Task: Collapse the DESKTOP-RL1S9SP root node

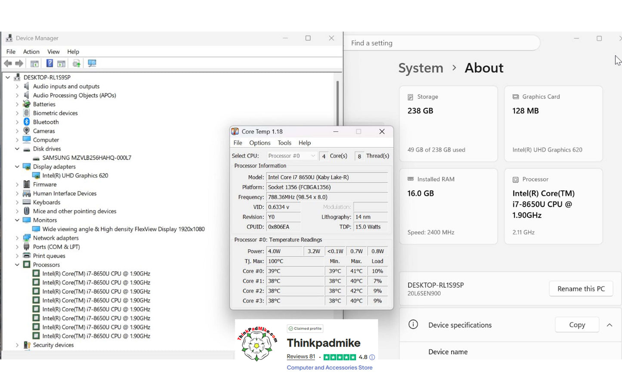Action: point(8,78)
